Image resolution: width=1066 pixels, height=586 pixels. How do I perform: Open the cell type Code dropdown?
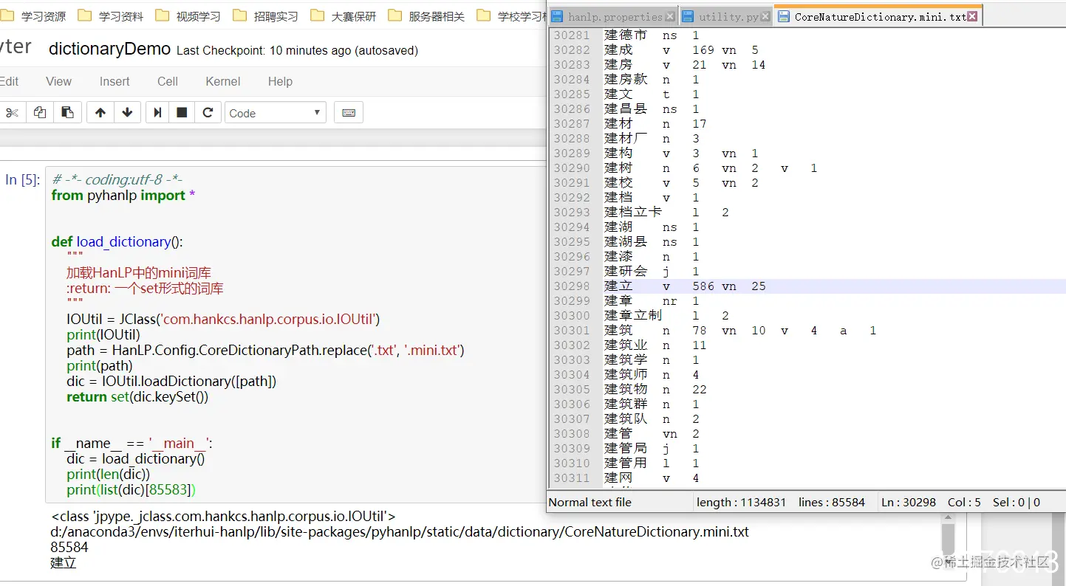coord(276,112)
